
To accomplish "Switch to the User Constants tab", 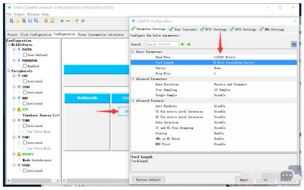I will coord(183,29).
